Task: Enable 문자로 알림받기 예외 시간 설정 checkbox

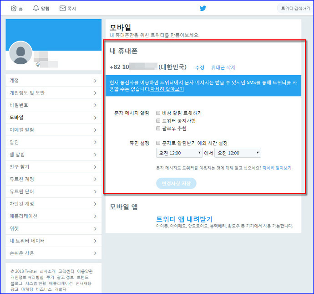Action: click(158, 143)
